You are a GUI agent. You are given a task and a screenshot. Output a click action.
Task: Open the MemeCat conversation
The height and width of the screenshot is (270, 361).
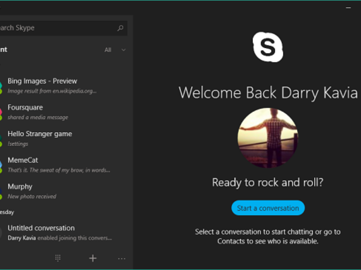(66, 165)
